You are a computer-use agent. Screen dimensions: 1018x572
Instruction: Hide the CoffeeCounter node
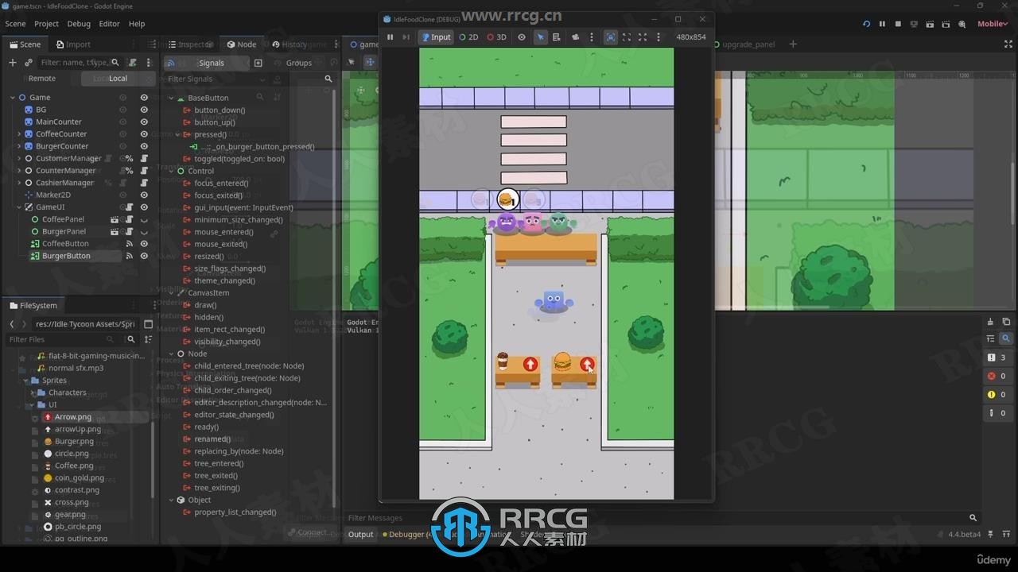[x=144, y=134]
